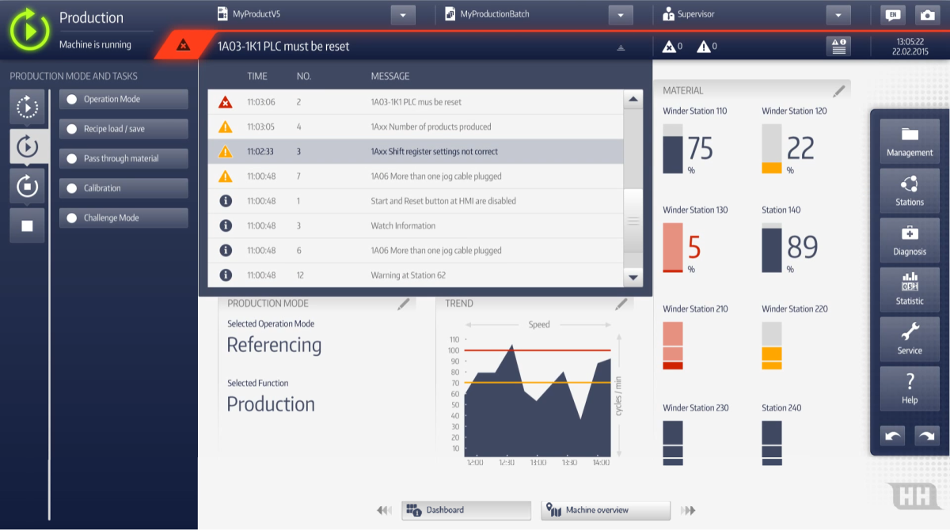Open the Statistic panel
950x530 pixels.
(910, 290)
